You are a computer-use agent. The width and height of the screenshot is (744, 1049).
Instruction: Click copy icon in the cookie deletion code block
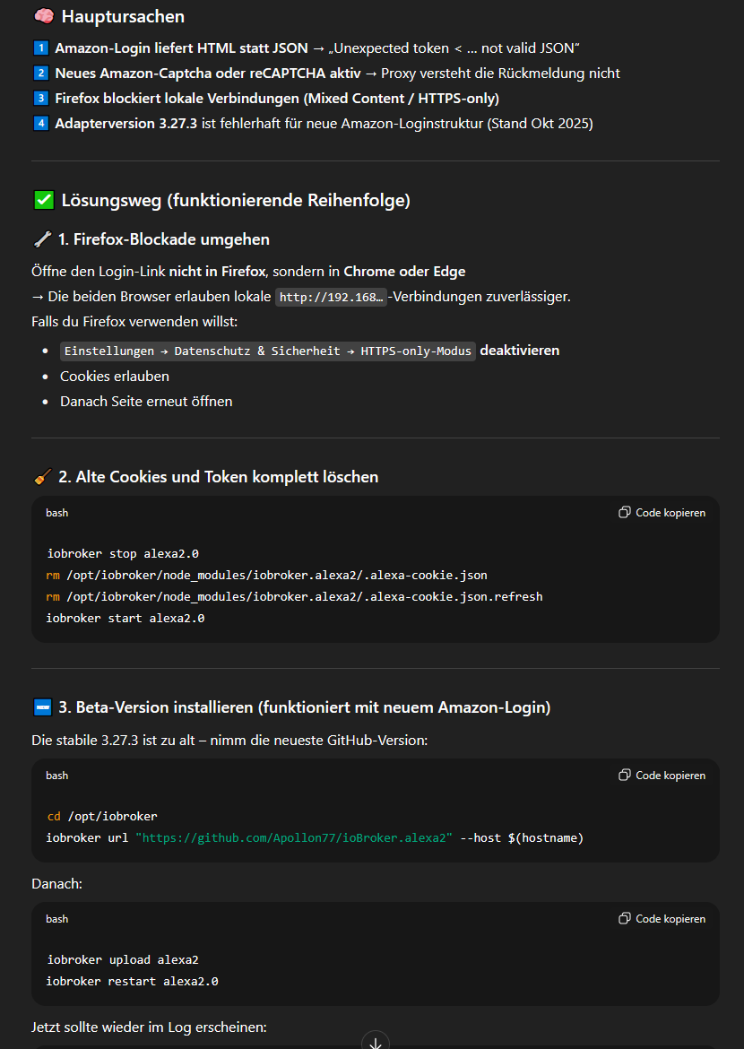coord(625,513)
